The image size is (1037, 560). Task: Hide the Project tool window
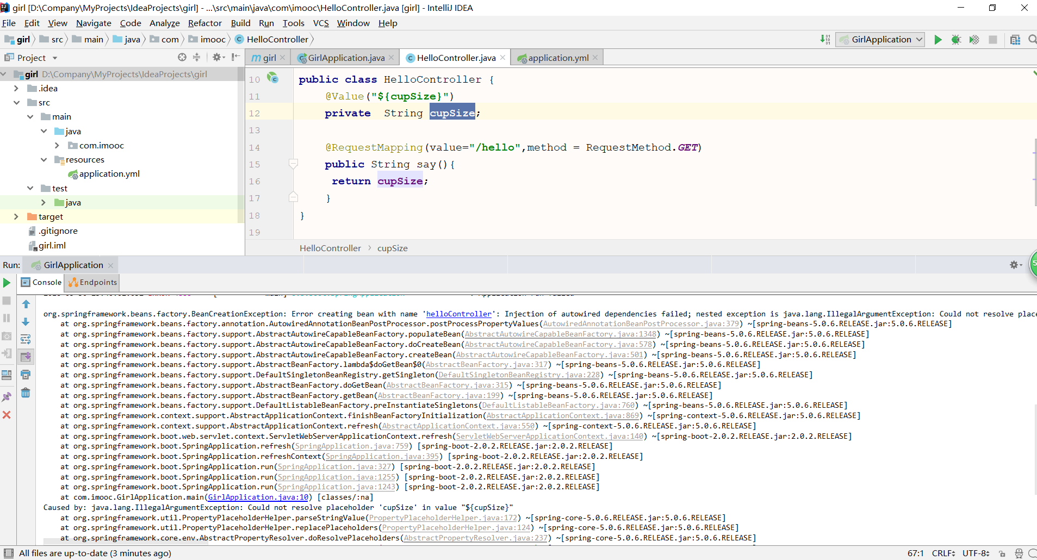pos(235,57)
